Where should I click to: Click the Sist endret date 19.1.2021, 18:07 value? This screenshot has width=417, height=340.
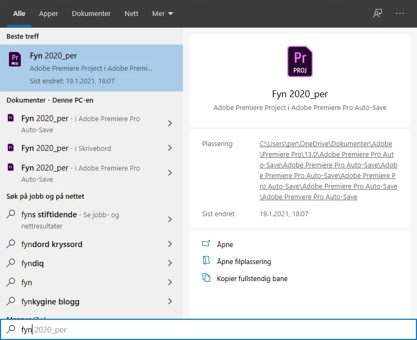(284, 214)
